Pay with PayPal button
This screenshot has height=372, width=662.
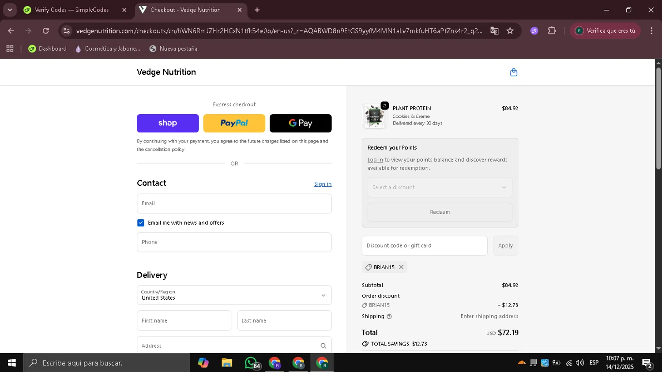tap(234, 123)
